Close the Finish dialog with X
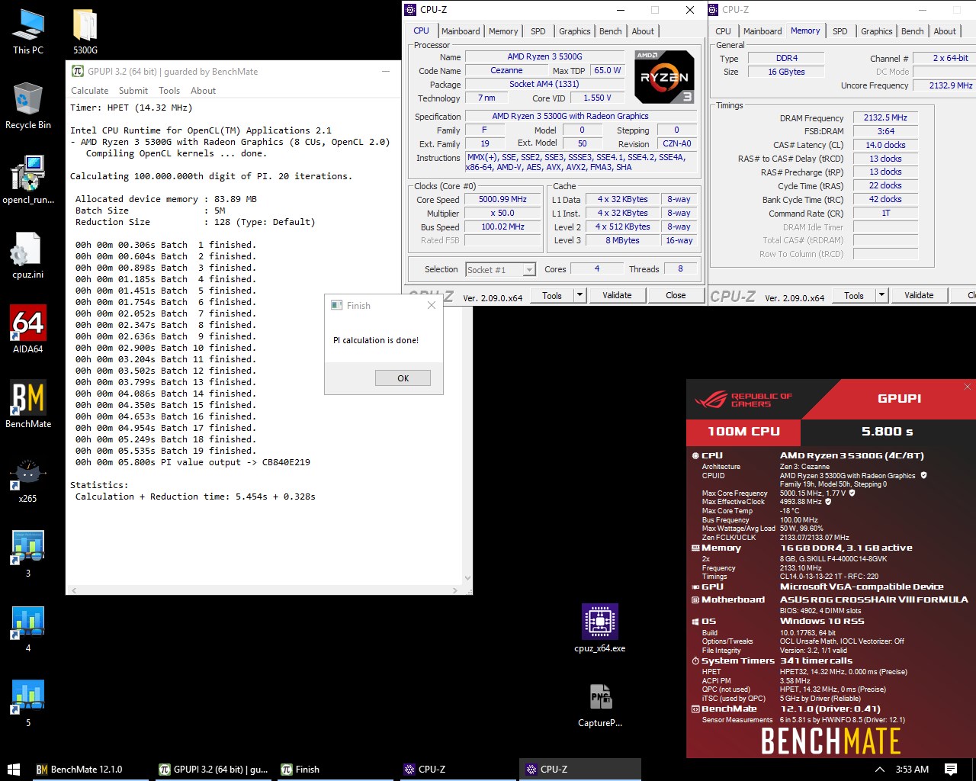The image size is (976, 781). [x=432, y=305]
